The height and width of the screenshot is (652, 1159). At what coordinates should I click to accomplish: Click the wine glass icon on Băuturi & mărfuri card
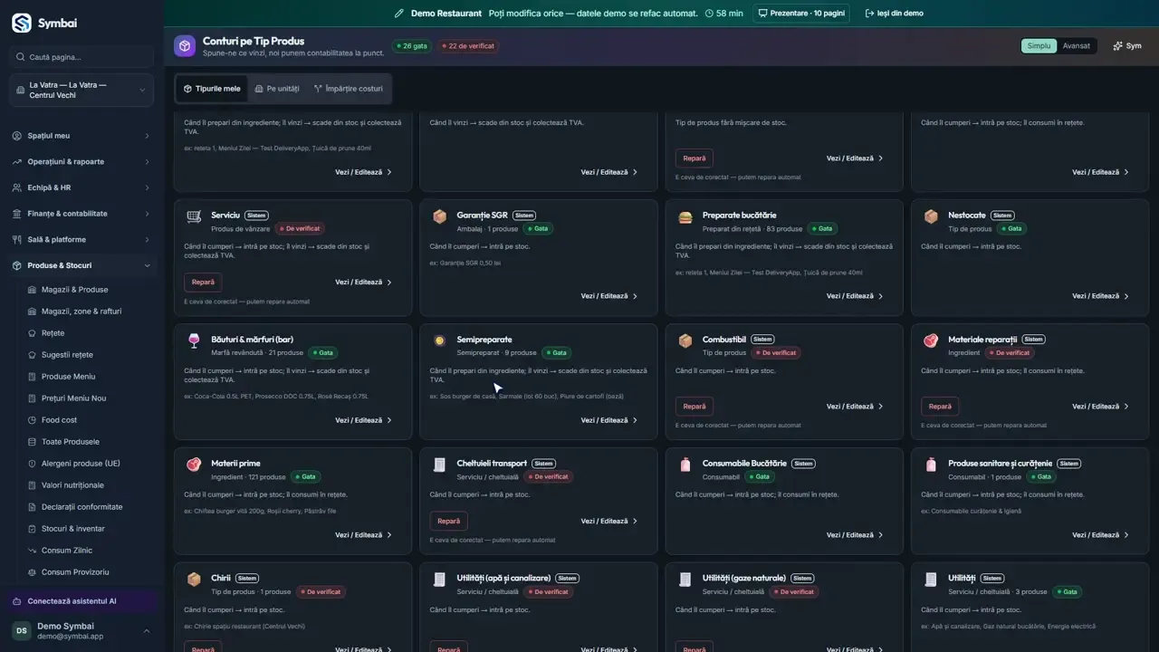(x=194, y=340)
